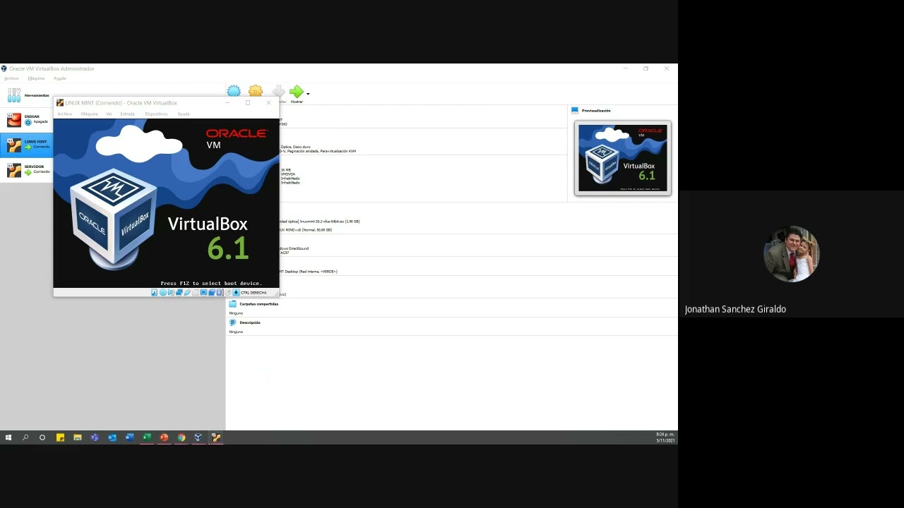Click the taskbar clock and date
This screenshot has width=904, height=508.
coord(665,437)
